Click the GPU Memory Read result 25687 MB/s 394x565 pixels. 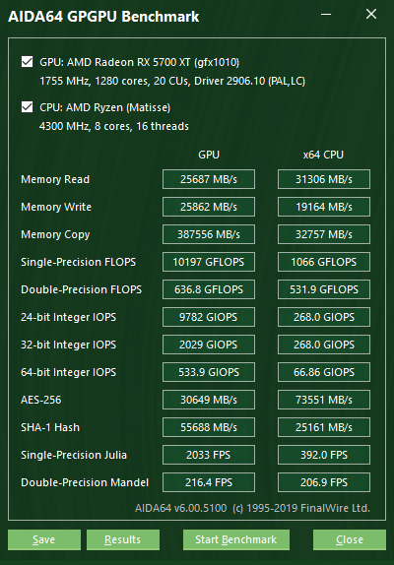point(209,179)
